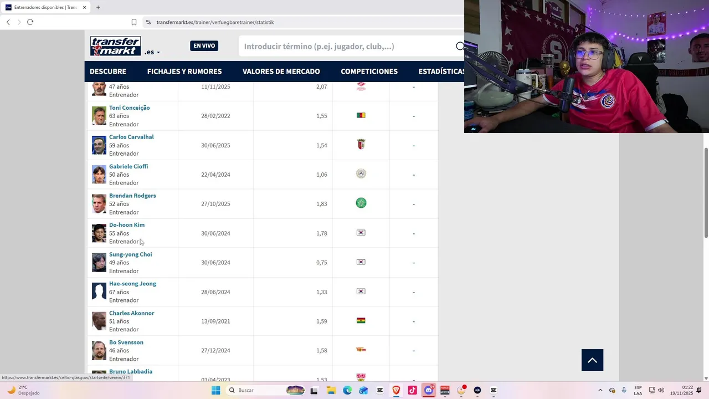
Task: Open the COMPETICIONES menu
Action: [369, 71]
